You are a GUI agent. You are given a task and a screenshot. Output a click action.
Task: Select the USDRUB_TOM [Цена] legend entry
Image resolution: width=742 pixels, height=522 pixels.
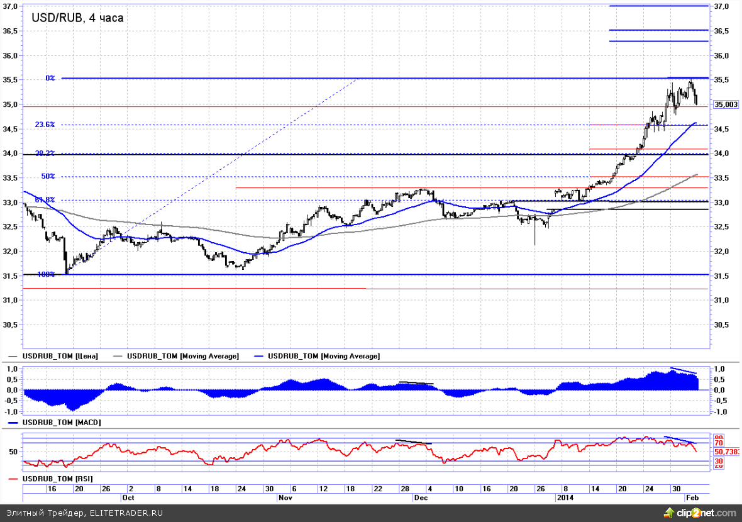pos(60,356)
